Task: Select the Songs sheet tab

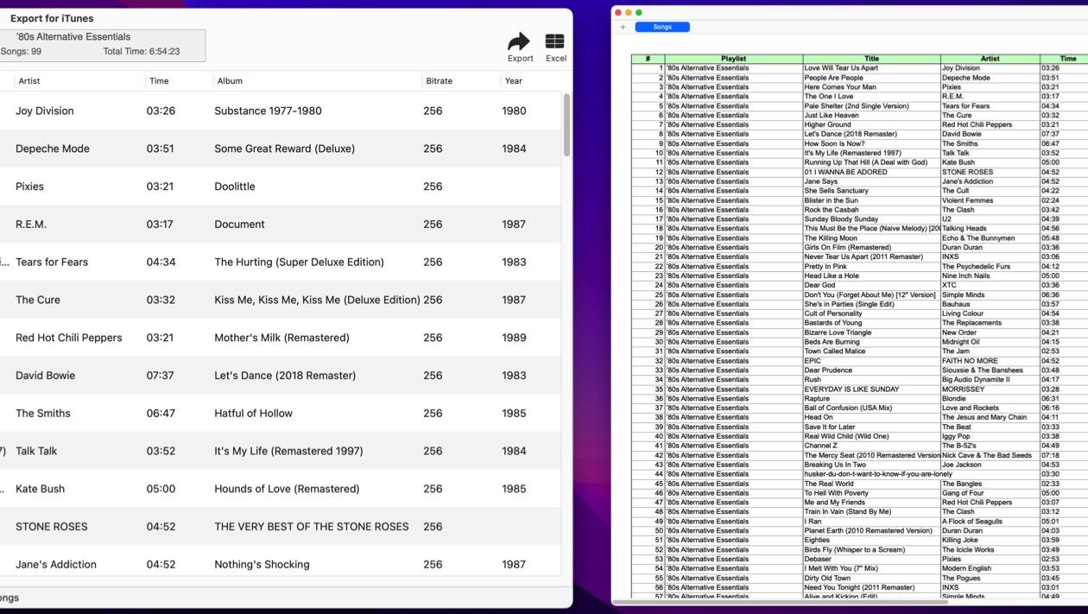Action: click(662, 27)
